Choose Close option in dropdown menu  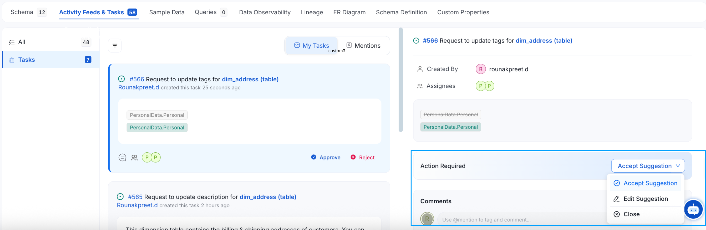point(645,214)
